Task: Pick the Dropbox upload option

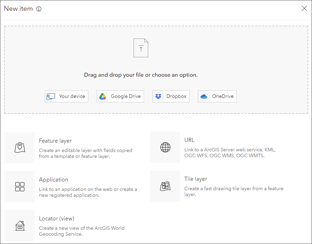Action: point(171,96)
